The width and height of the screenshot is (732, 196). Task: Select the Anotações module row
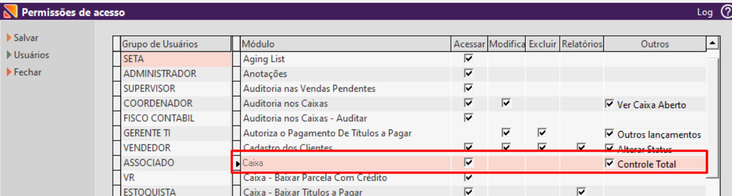coord(346,74)
